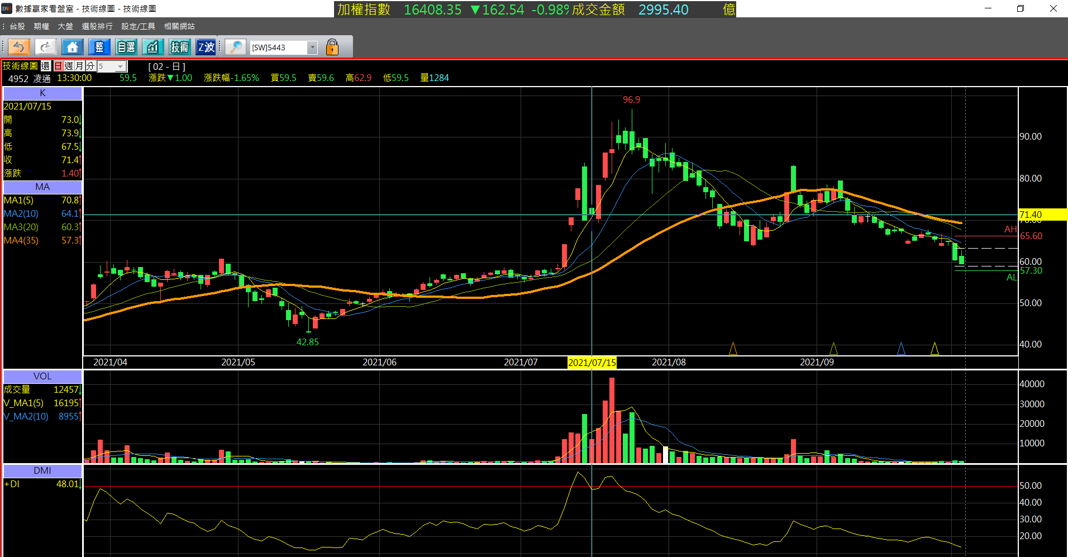Click the 技術線圖 chart title label
The height and width of the screenshot is (557, 1068).
pyautogui.click(x=21, y=66)
